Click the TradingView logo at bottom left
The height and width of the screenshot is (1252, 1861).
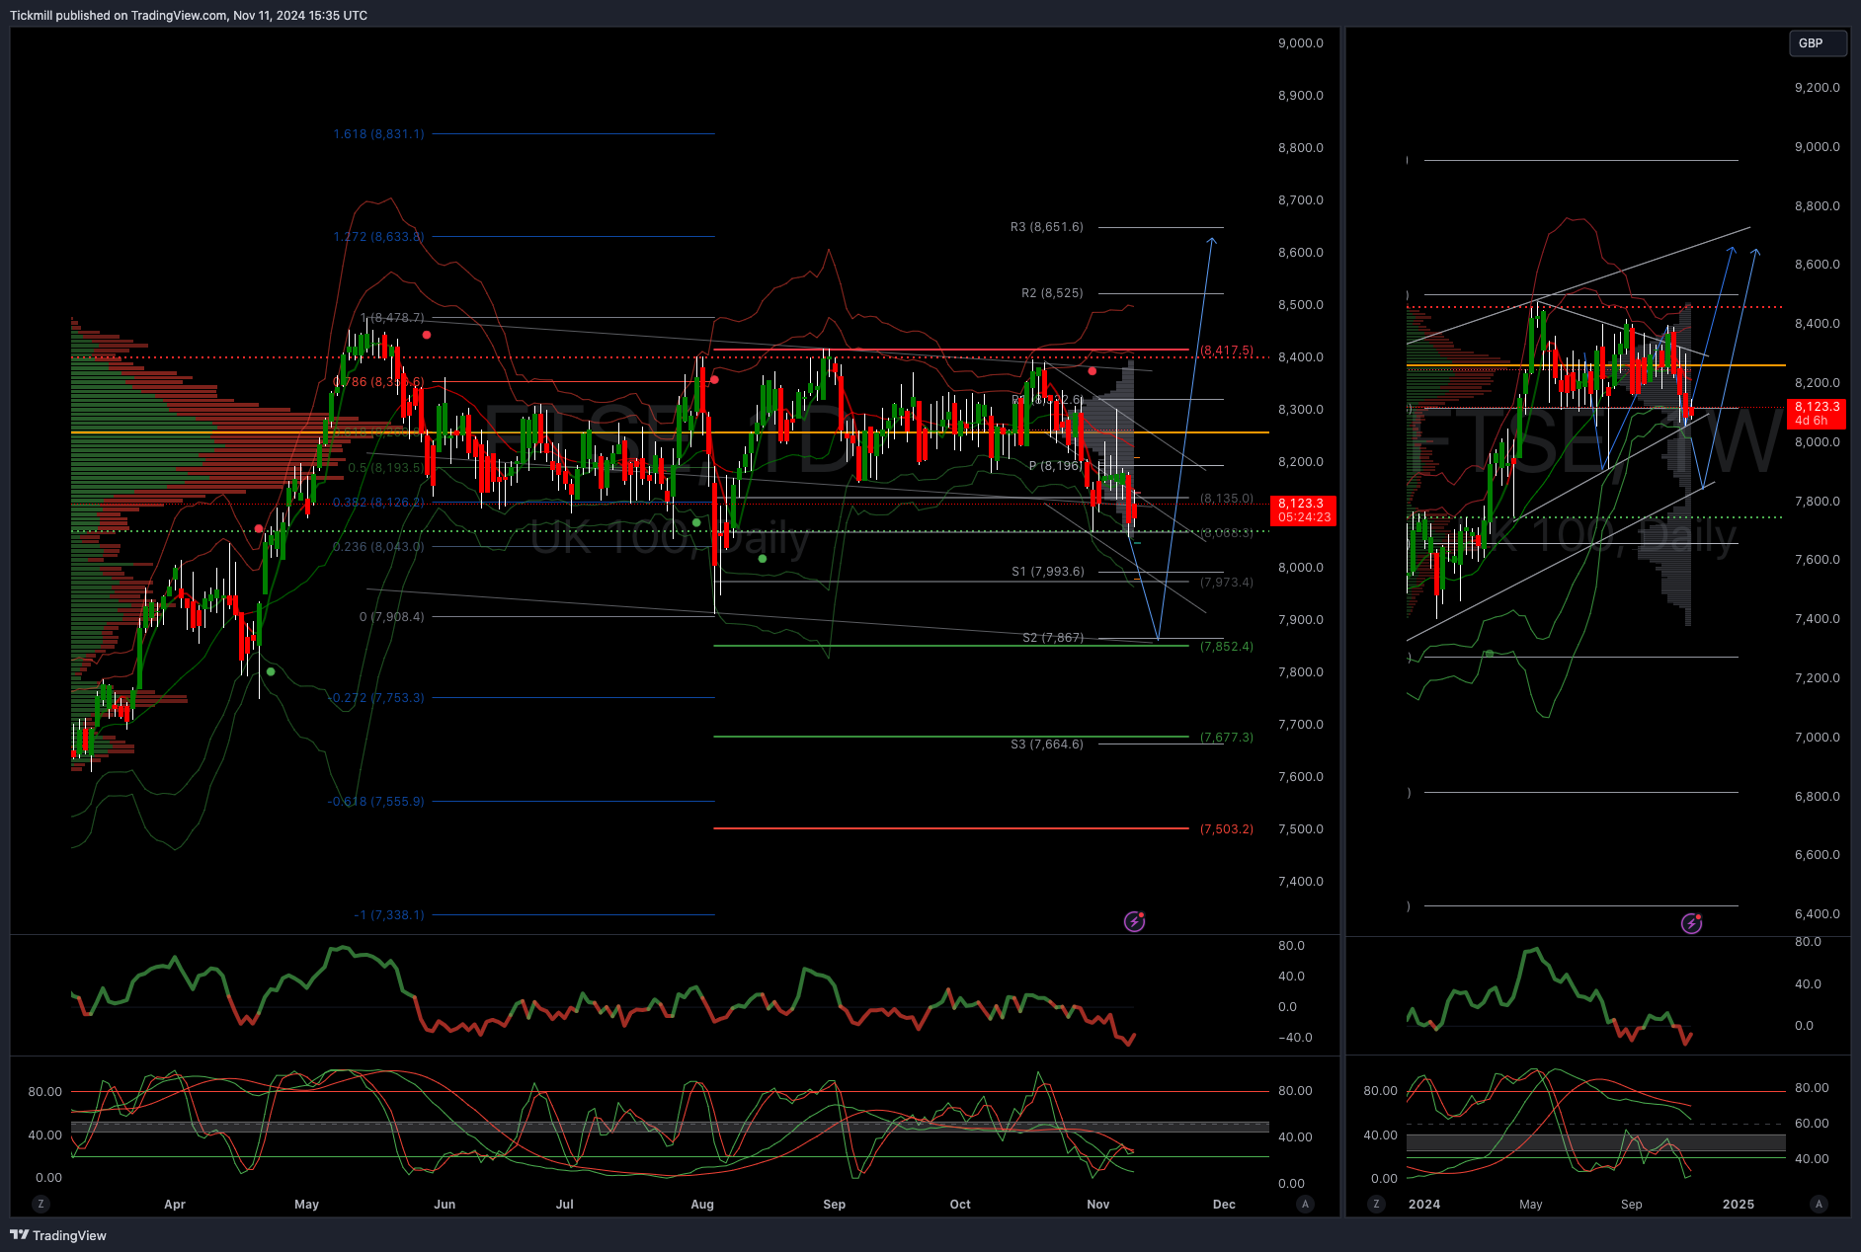click(x=58, y=1235)
